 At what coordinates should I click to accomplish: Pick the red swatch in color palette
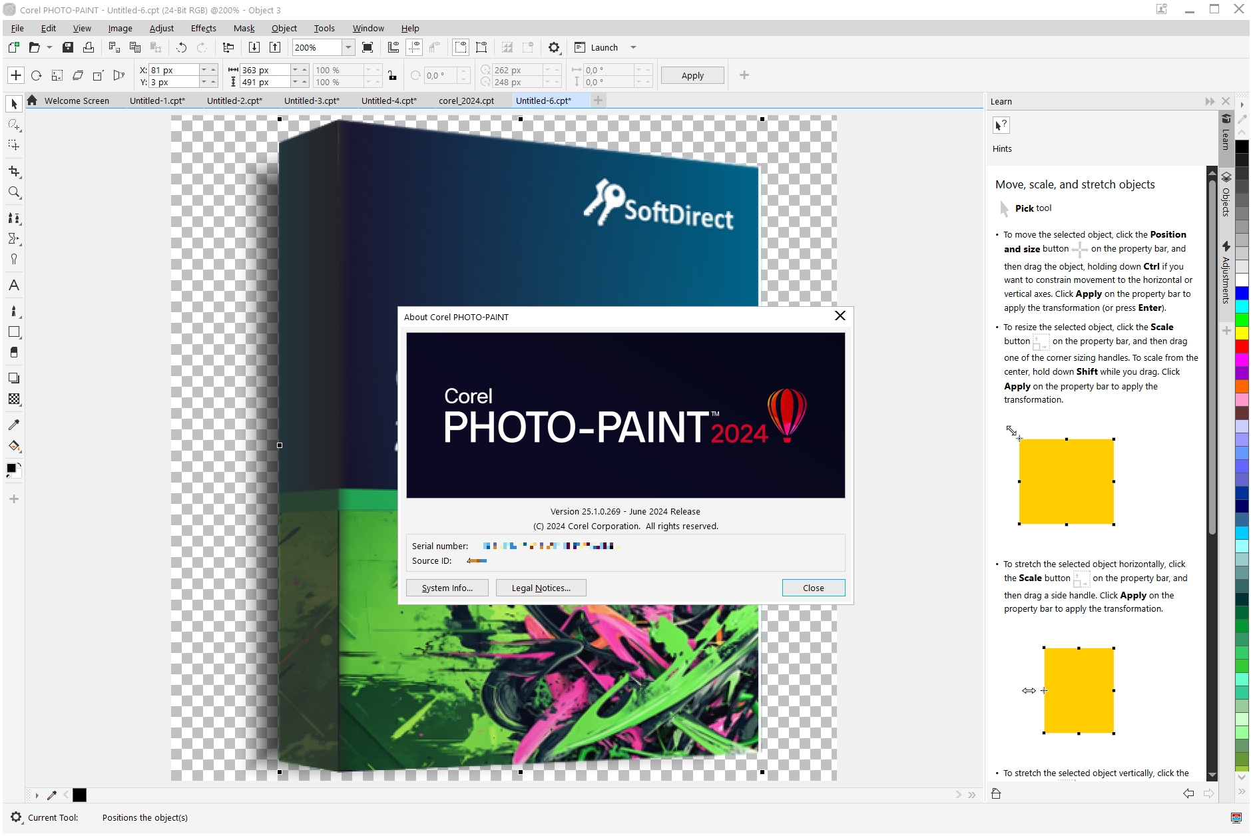[1242, 346]
